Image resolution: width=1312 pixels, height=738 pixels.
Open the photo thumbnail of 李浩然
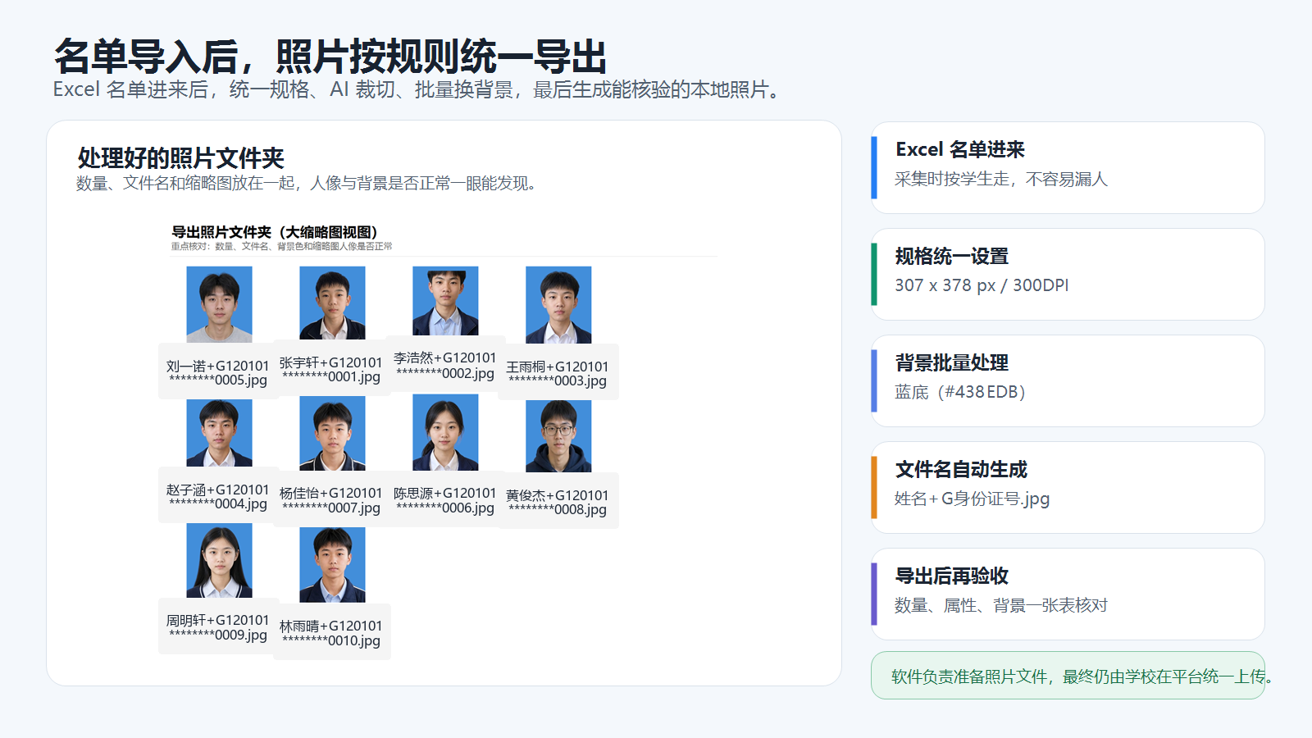click(x=445, y=301)
